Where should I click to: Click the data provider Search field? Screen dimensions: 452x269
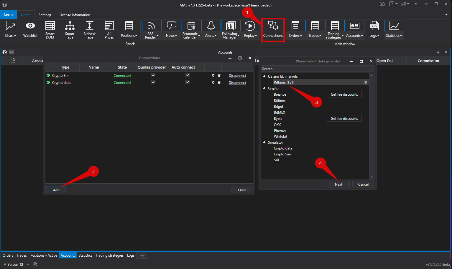(x=317, y=69)
